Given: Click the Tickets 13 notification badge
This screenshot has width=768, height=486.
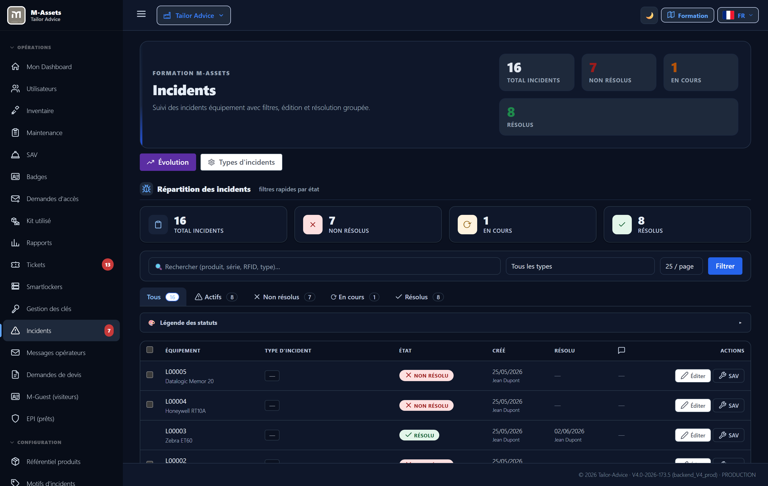Looking at the screenshot, I should [x=108, y=264].
